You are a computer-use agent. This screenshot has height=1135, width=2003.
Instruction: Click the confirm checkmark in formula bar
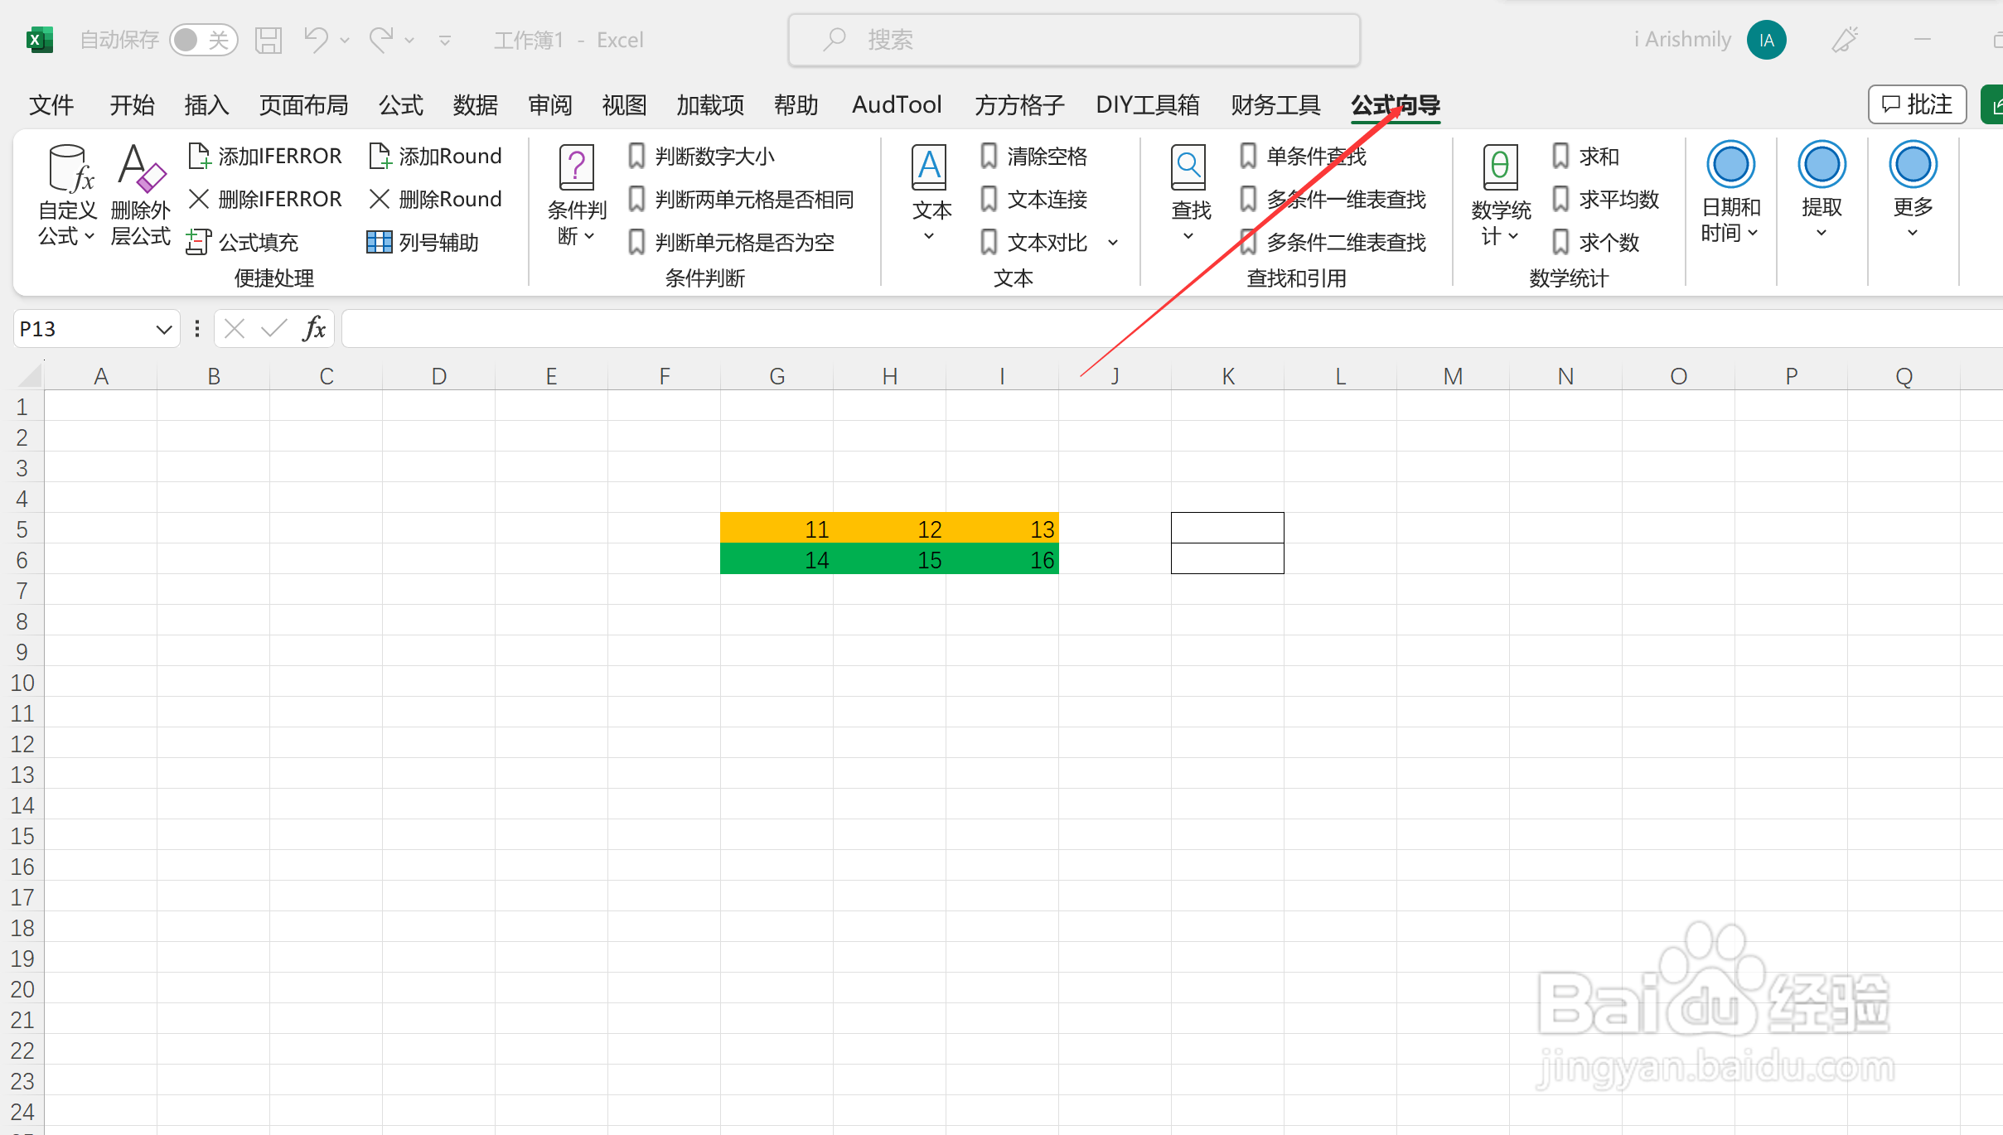(273, 329)
